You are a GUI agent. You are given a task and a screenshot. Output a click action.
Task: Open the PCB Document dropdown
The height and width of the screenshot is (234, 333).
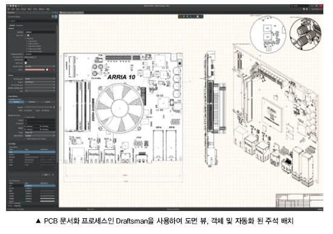tap(40, 79)
